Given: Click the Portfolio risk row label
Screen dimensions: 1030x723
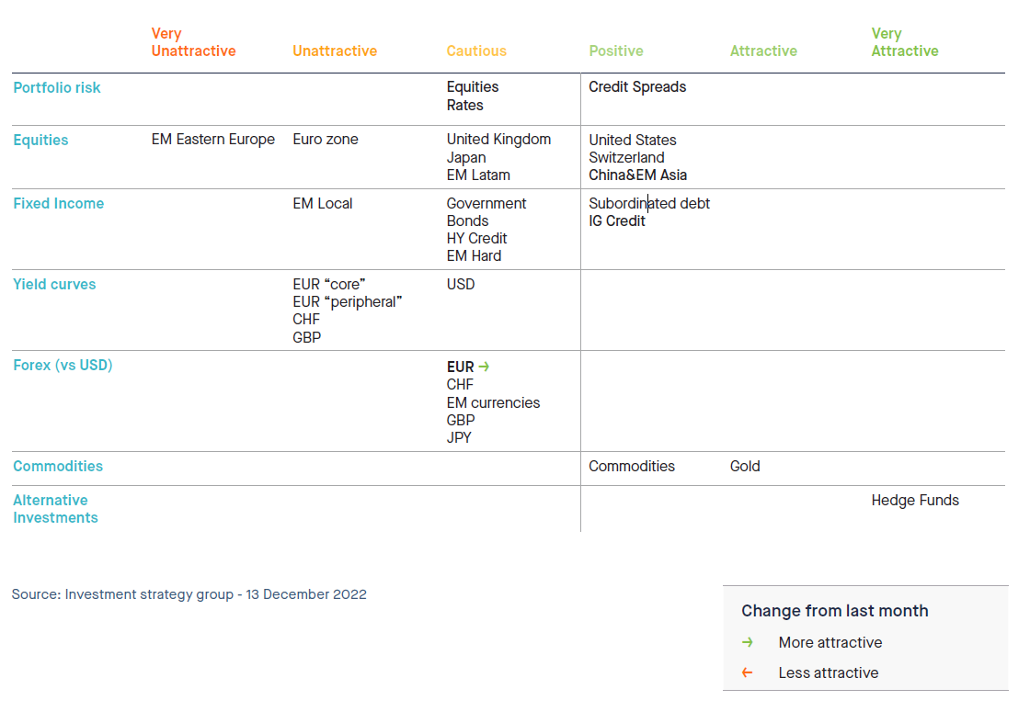Looking at the screenshot, I should pos(57,88).
